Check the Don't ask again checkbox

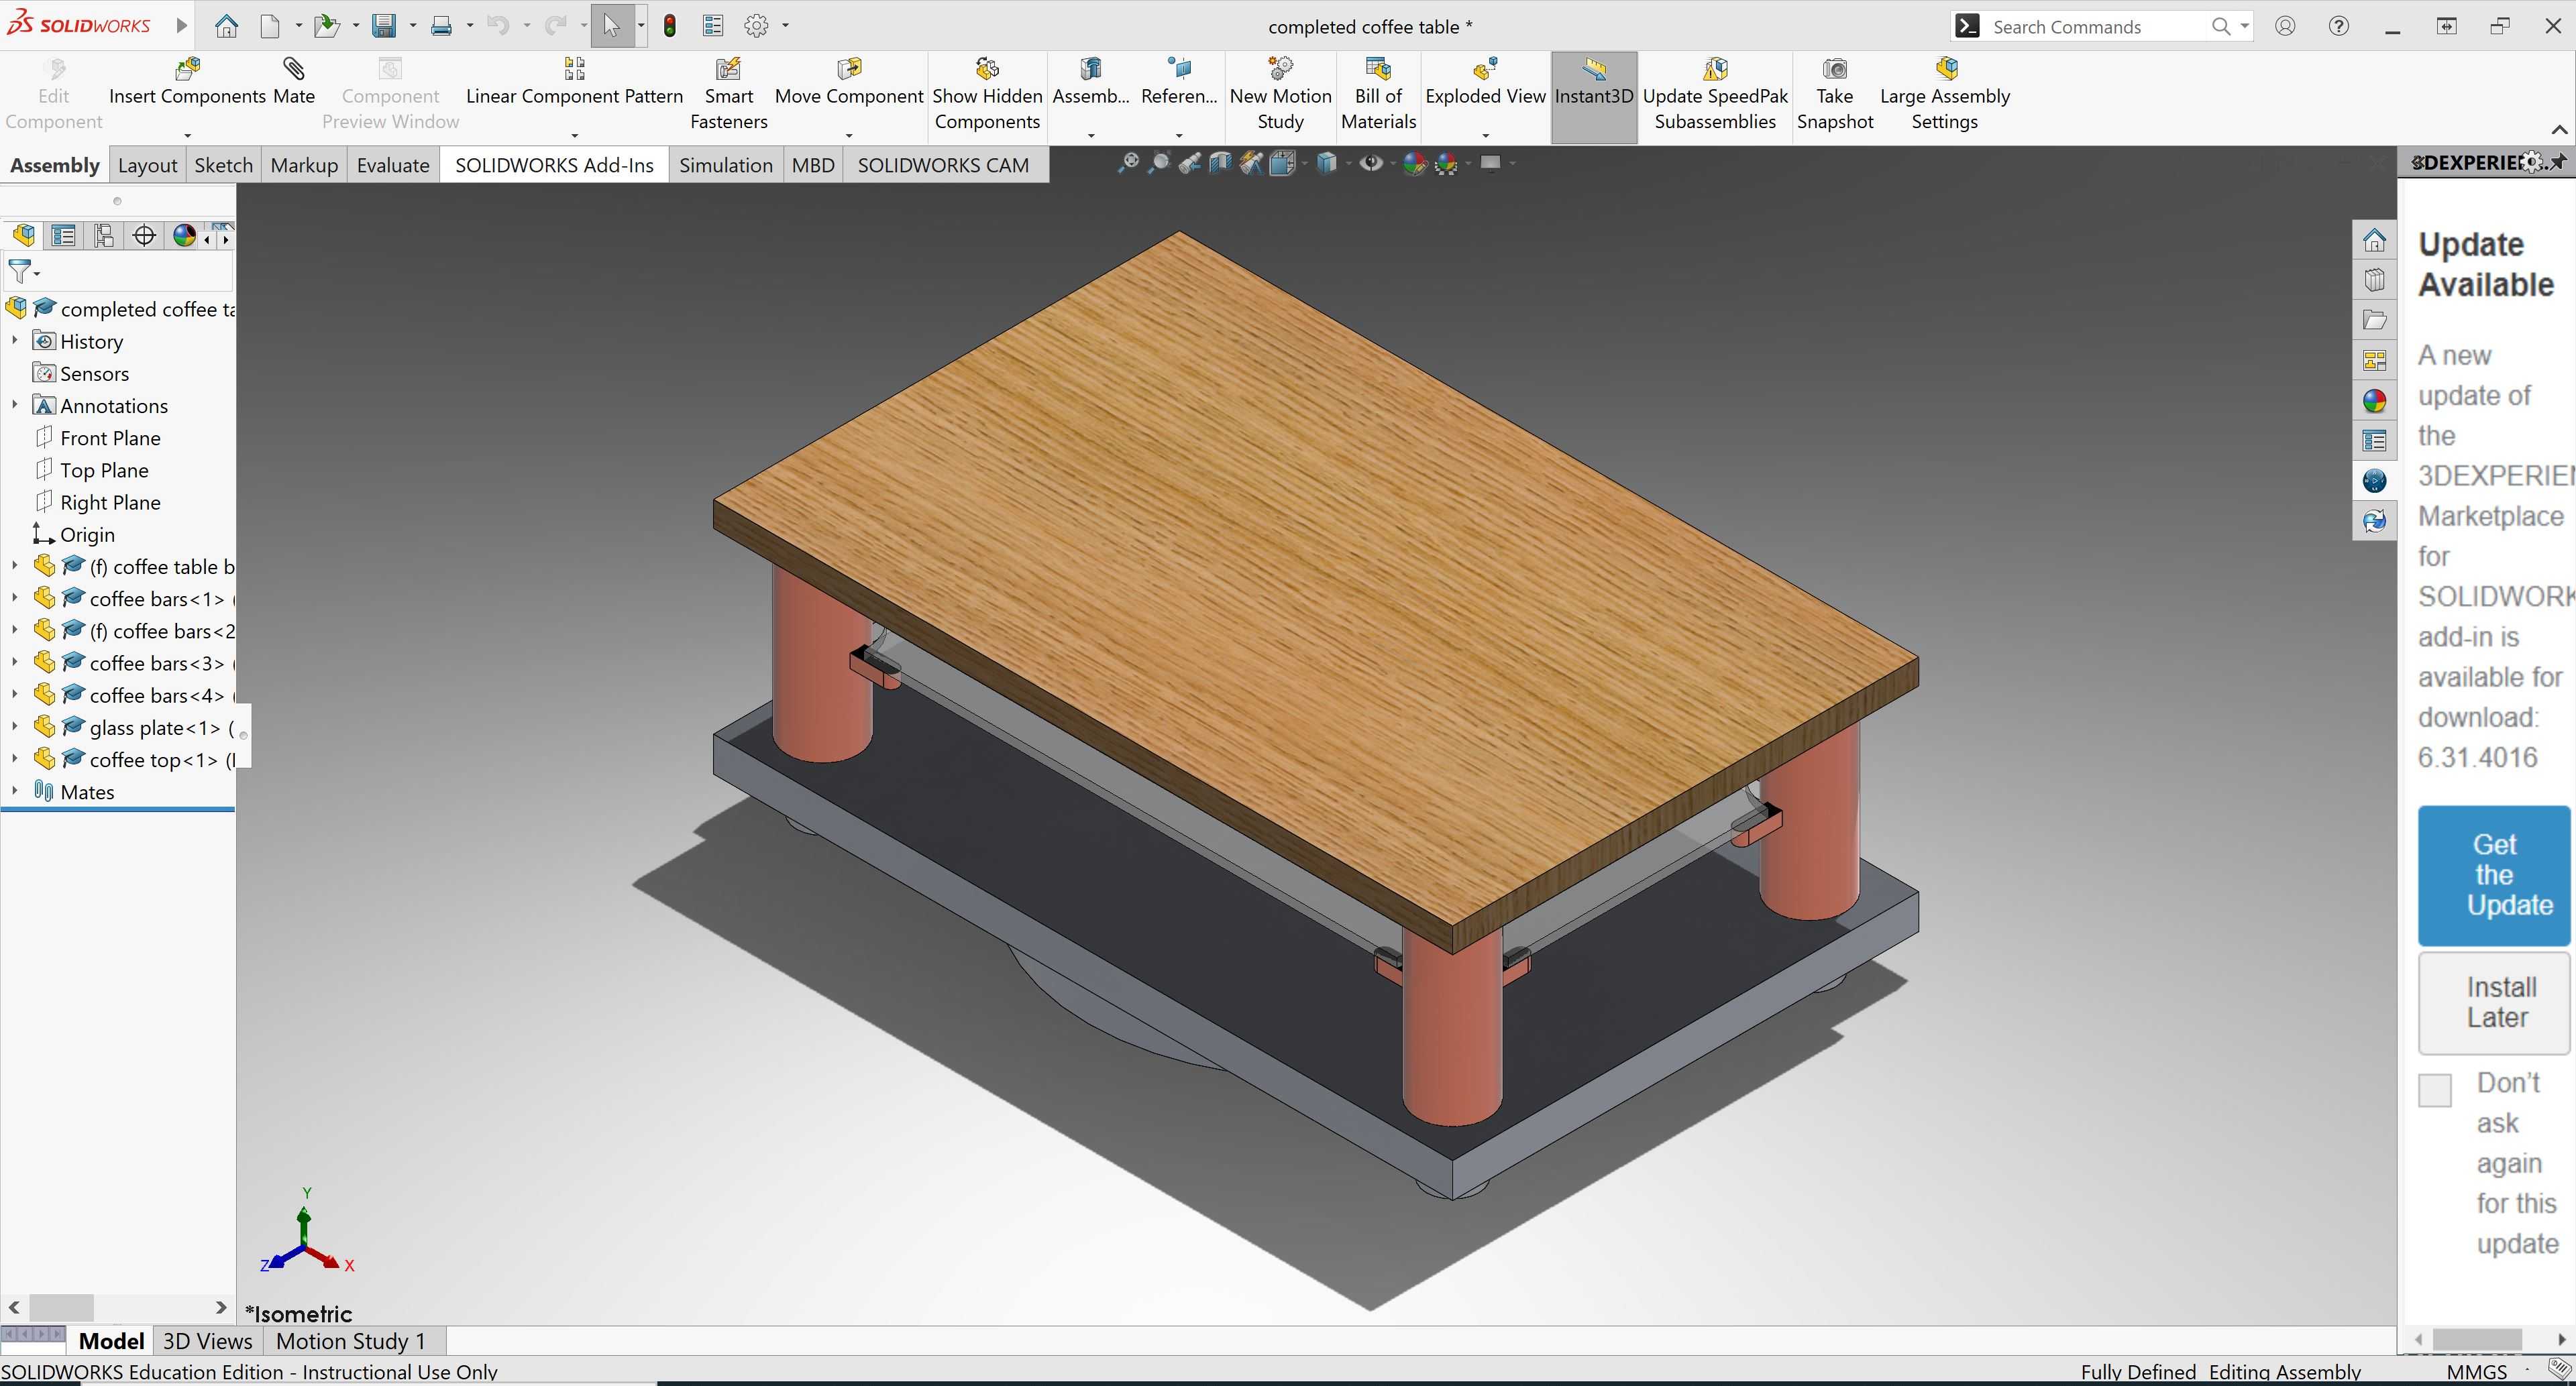click(x=2434, y=1089)
